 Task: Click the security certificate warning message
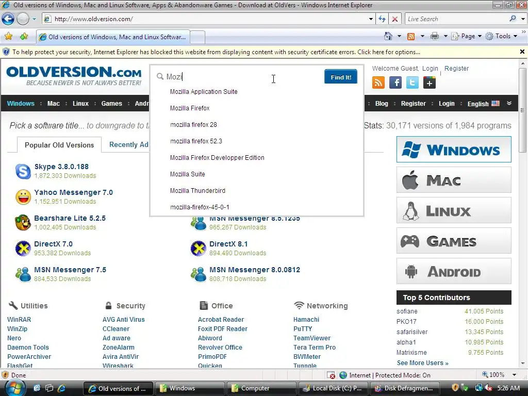[216, 52]
